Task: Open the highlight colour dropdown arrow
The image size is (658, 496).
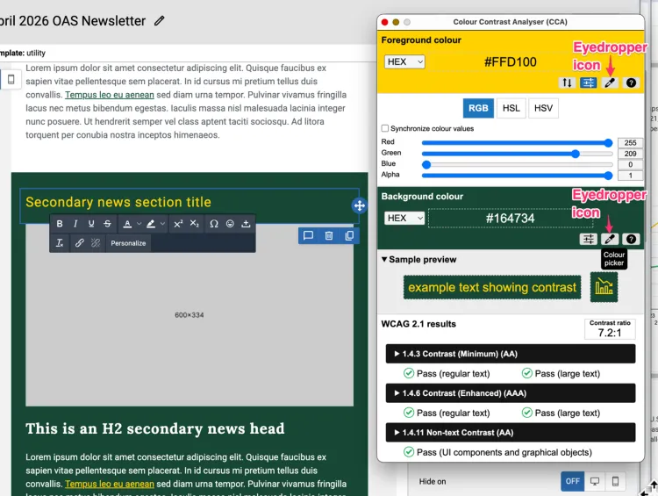Action: pos(162,224)
